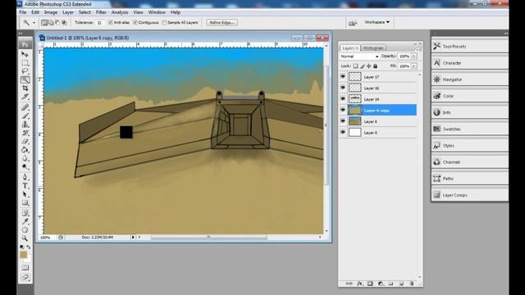
Task: Open the Normal blend mode dropdown
Action: pos(359,57)
